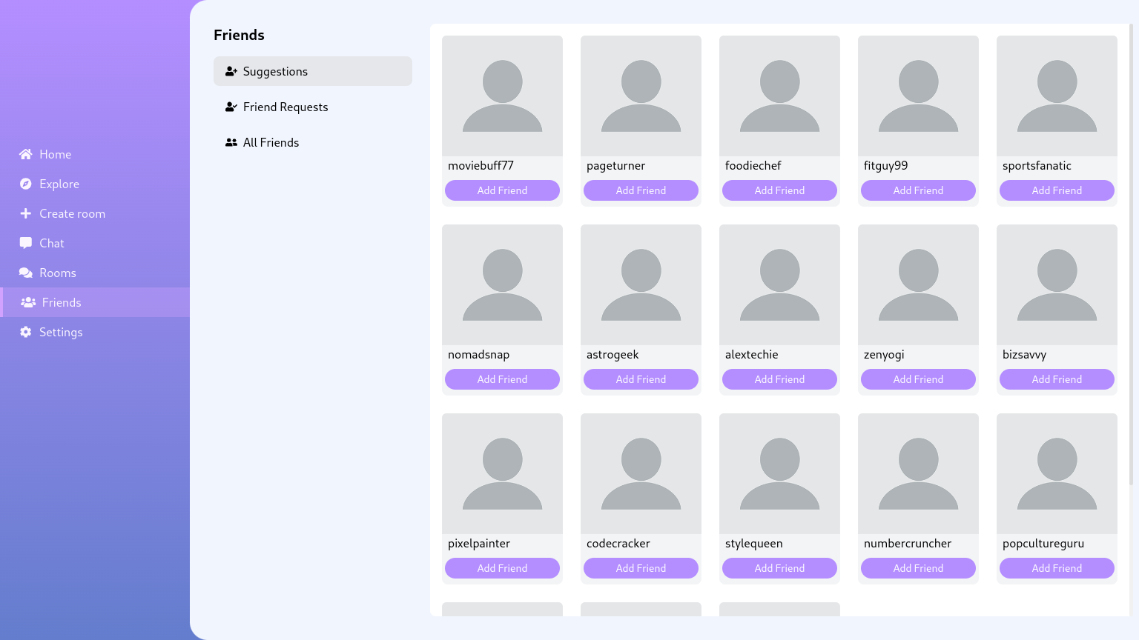Click the Suggestions person-plus icon
This screenshot has height=640, width=1139.
click(231, 71)
